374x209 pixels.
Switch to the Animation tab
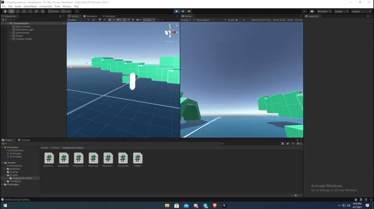pyautogui.click(x=91, y=16)
